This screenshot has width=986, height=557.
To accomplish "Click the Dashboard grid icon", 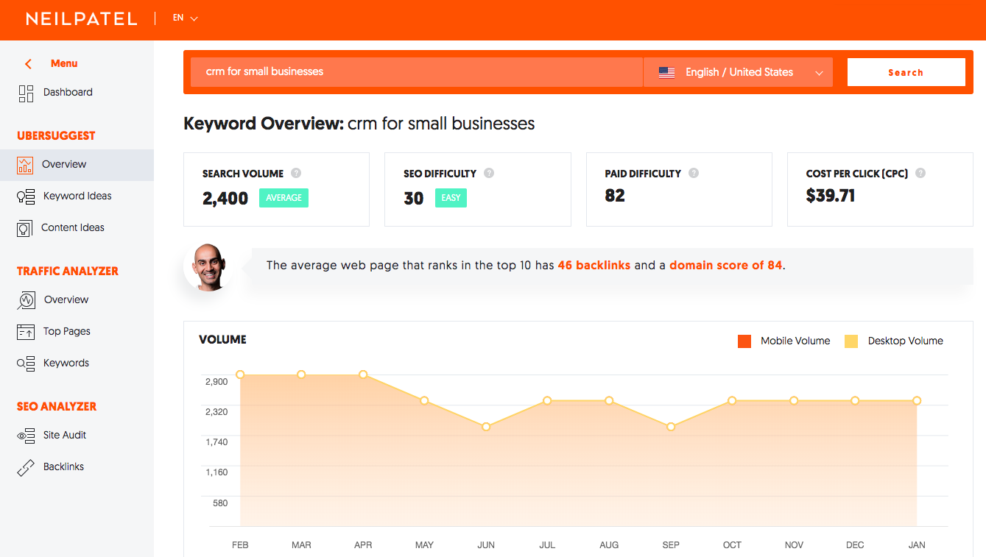I will coord(26,93).
